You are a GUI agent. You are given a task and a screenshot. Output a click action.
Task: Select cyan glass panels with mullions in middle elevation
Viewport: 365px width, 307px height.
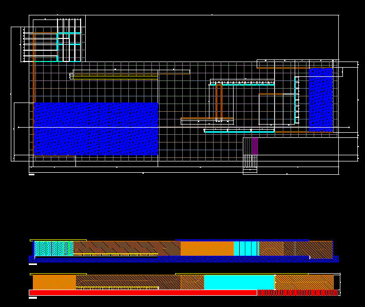tap(246, 249)
